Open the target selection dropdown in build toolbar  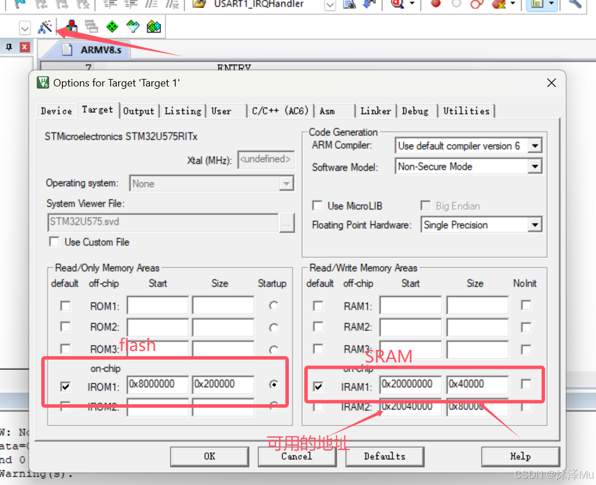point(25,28)
